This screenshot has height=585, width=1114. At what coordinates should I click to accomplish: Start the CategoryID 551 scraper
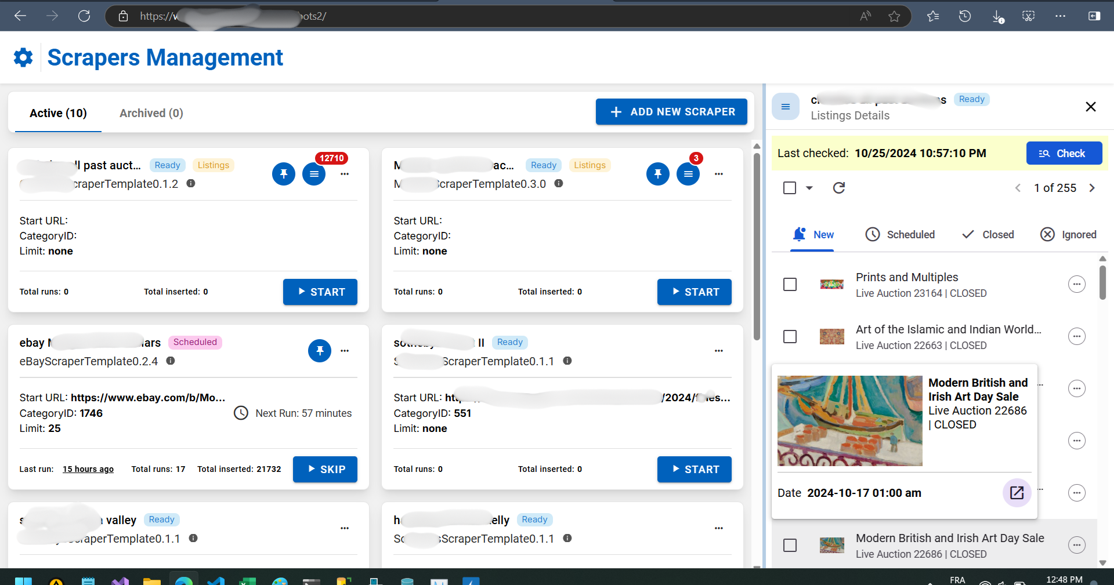(695, 470)
